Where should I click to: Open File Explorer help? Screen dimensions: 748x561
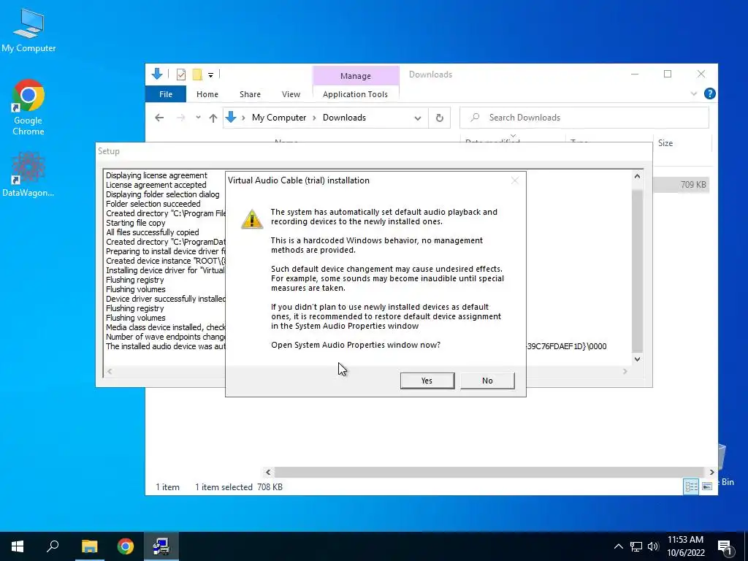(x=709, y=94)
